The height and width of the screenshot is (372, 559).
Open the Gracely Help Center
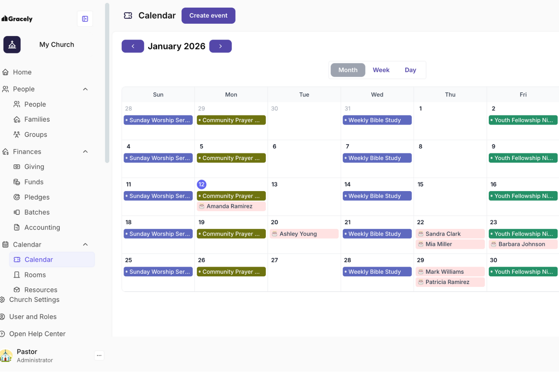pyautogui.click(x=37, y=334)
